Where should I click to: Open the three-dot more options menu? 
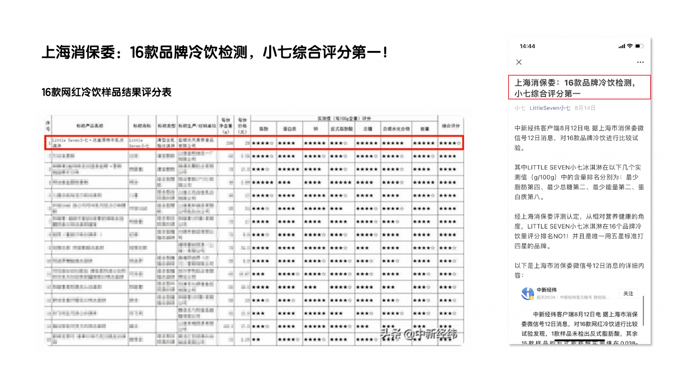(640, 62)
